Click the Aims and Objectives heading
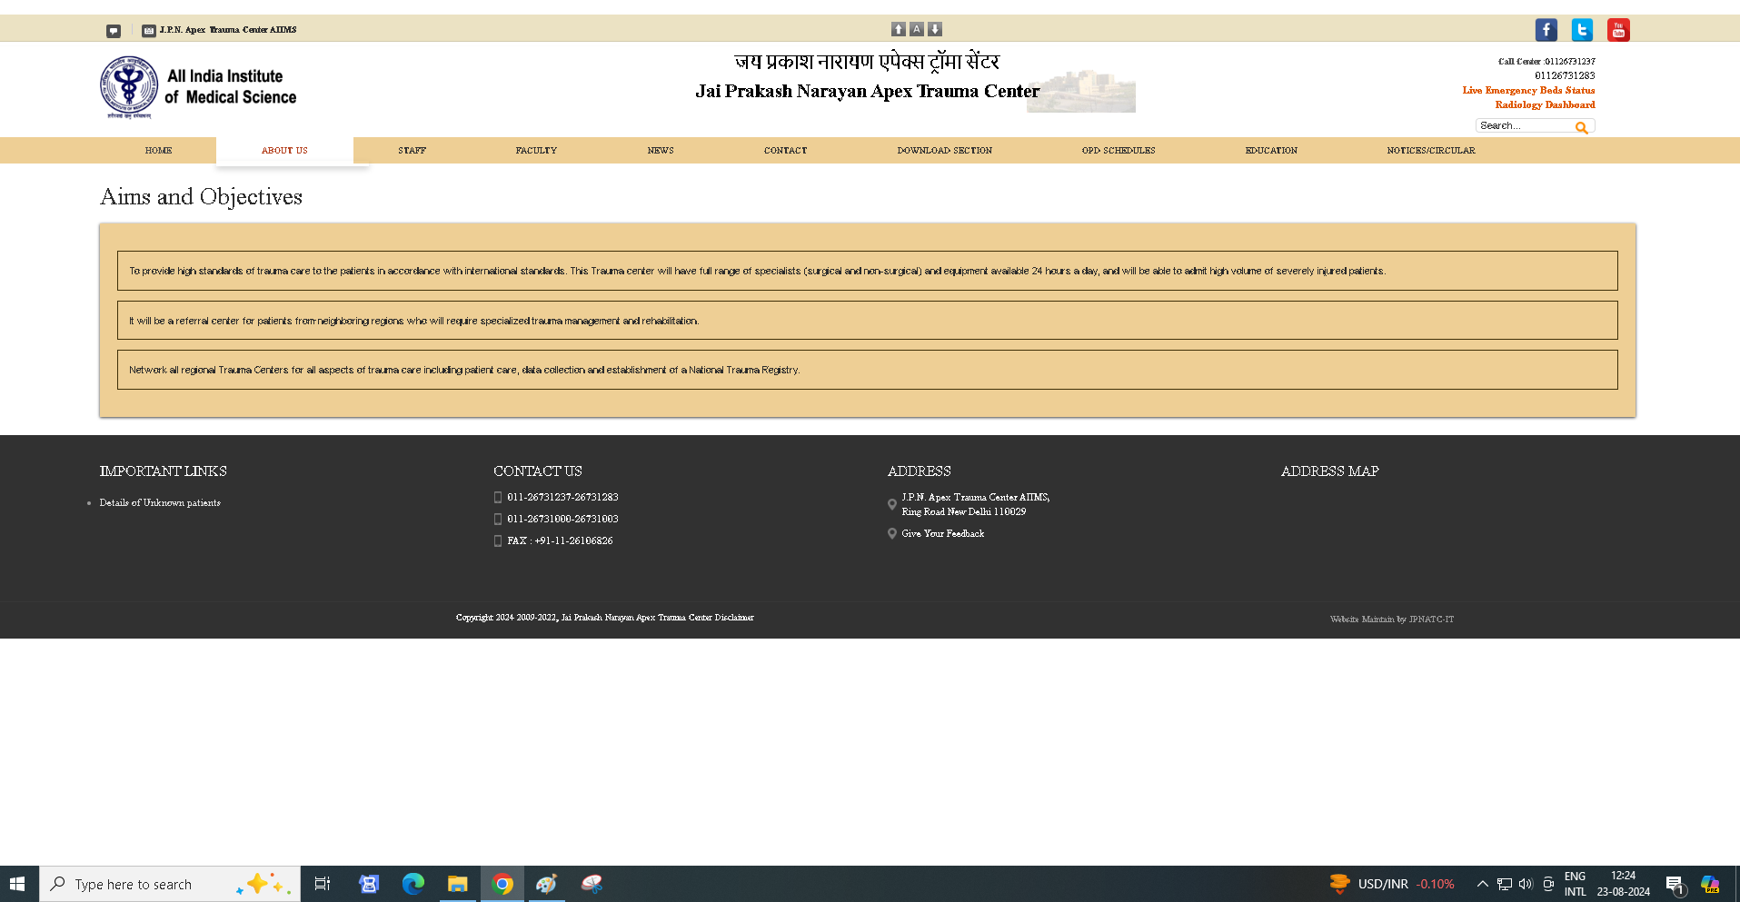1740x902 pixels. tap(201, 197)
